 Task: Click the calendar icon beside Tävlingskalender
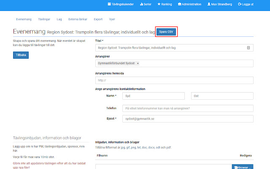(109, 4)
